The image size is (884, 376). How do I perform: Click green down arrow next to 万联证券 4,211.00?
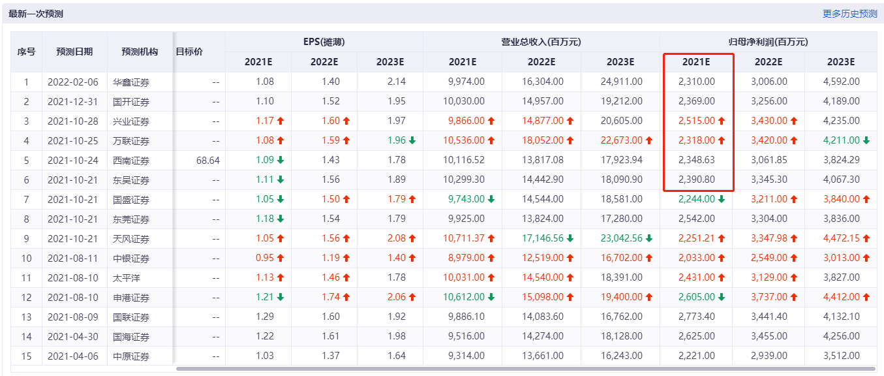[866, 140]
